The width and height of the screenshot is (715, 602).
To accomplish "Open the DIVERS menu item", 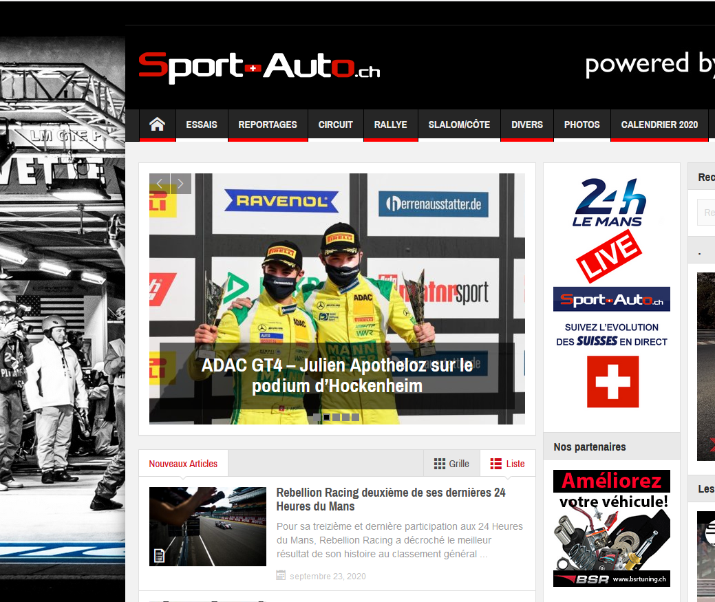I will pos(527,125).
